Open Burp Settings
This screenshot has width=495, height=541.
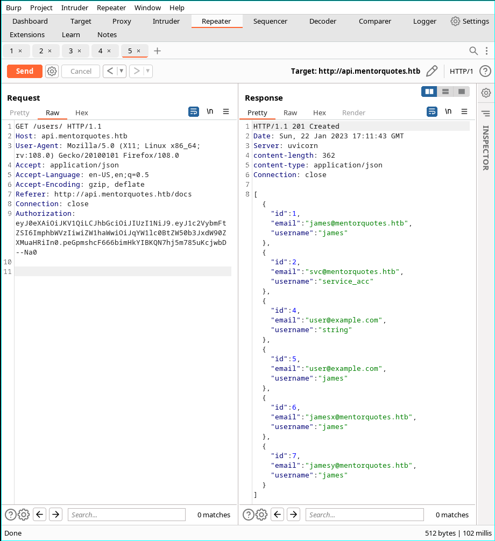(x=470, y=22)
